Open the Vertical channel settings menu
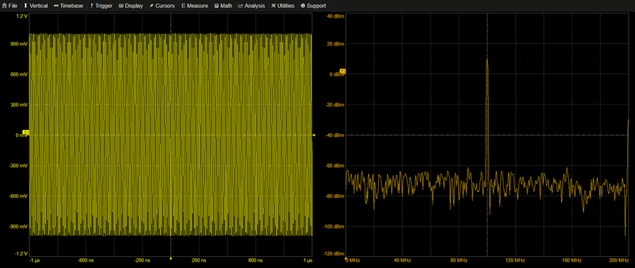 (36, 6)
